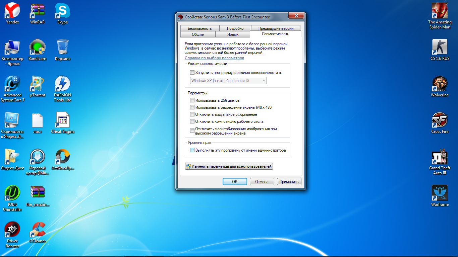The width and height of the screenshot is (458, 257).
Task: Enable Использовать разрешение экрана 640 x 480
Action: pyautogui.click(x=192, y=107)
